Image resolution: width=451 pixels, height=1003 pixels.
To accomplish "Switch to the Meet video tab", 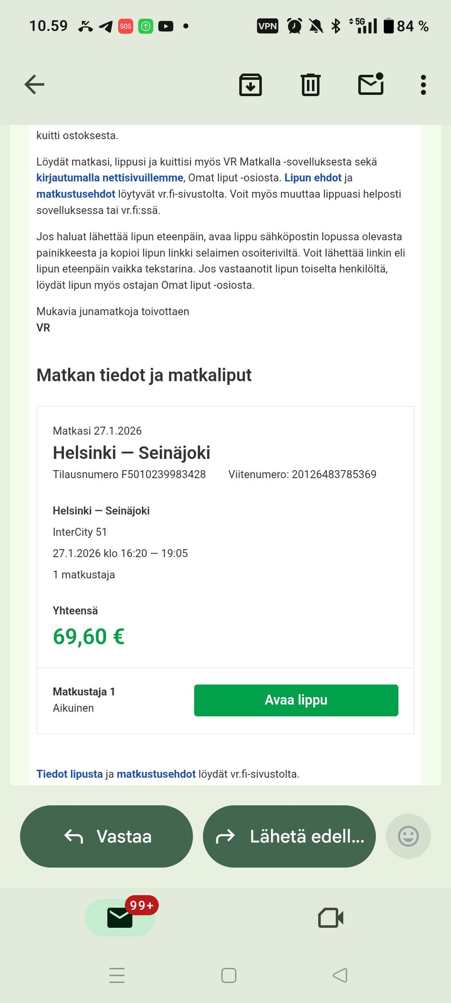I will tap(331, 917).
